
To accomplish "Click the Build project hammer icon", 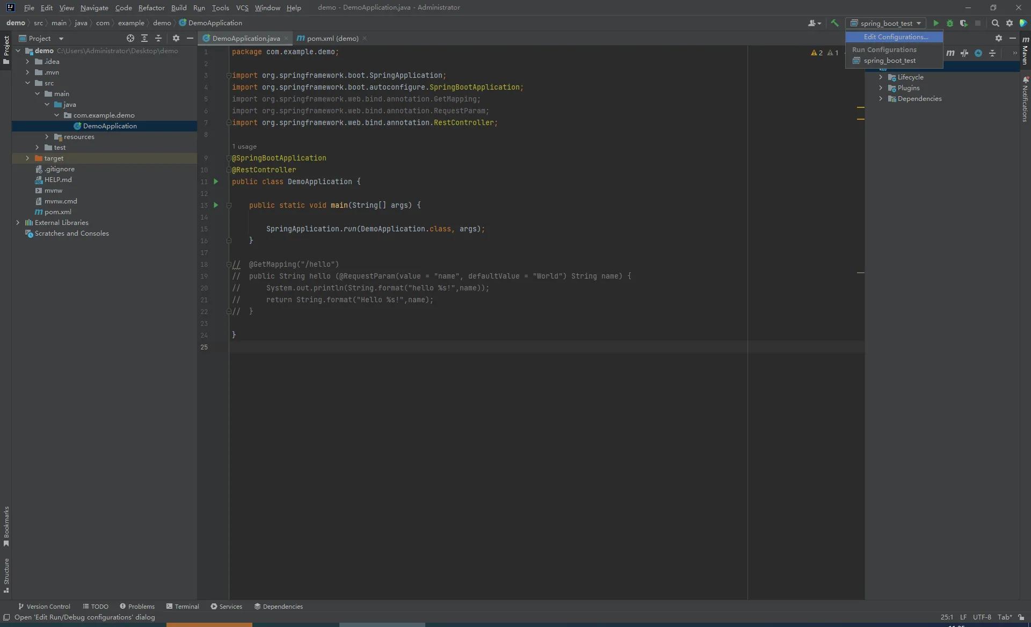I will [x=834, y=23].
